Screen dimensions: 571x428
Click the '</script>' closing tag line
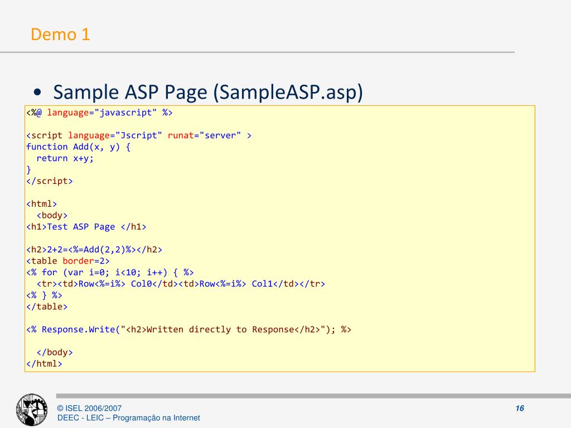[50, 181]
